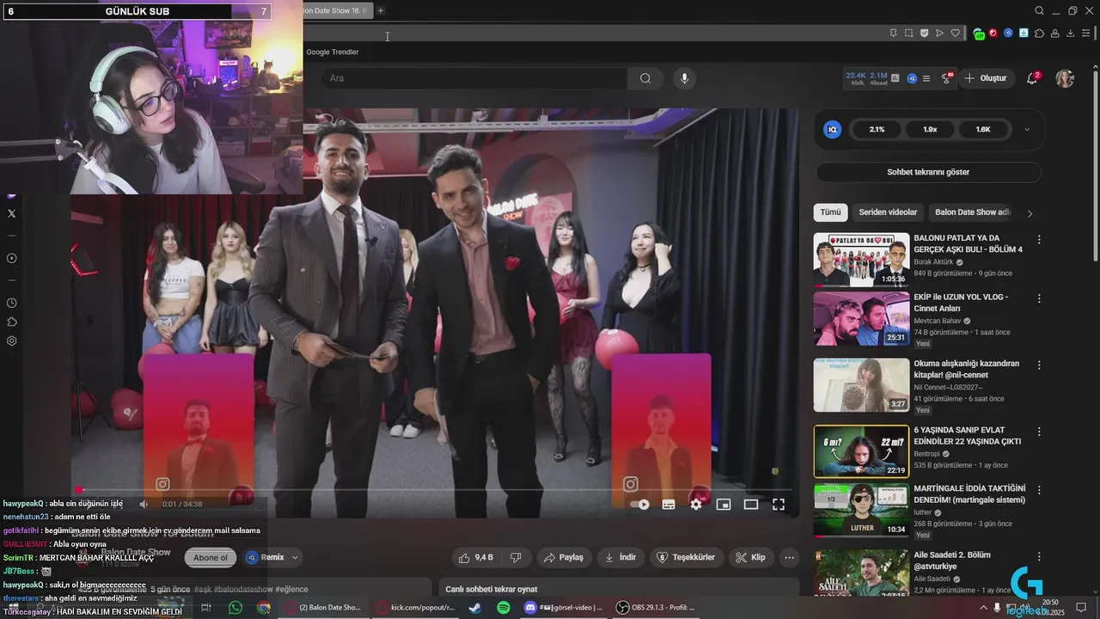Open the extensions puzzle icon
1100x619 pixels.
coord(1039,34)
